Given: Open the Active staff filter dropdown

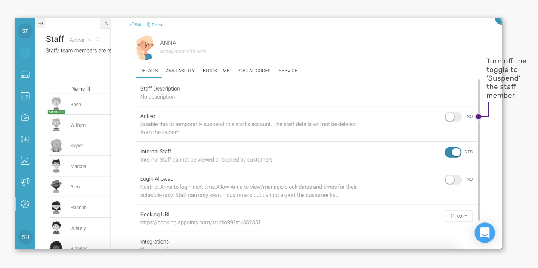Looking at the screenshot, I should click(81, 40).
